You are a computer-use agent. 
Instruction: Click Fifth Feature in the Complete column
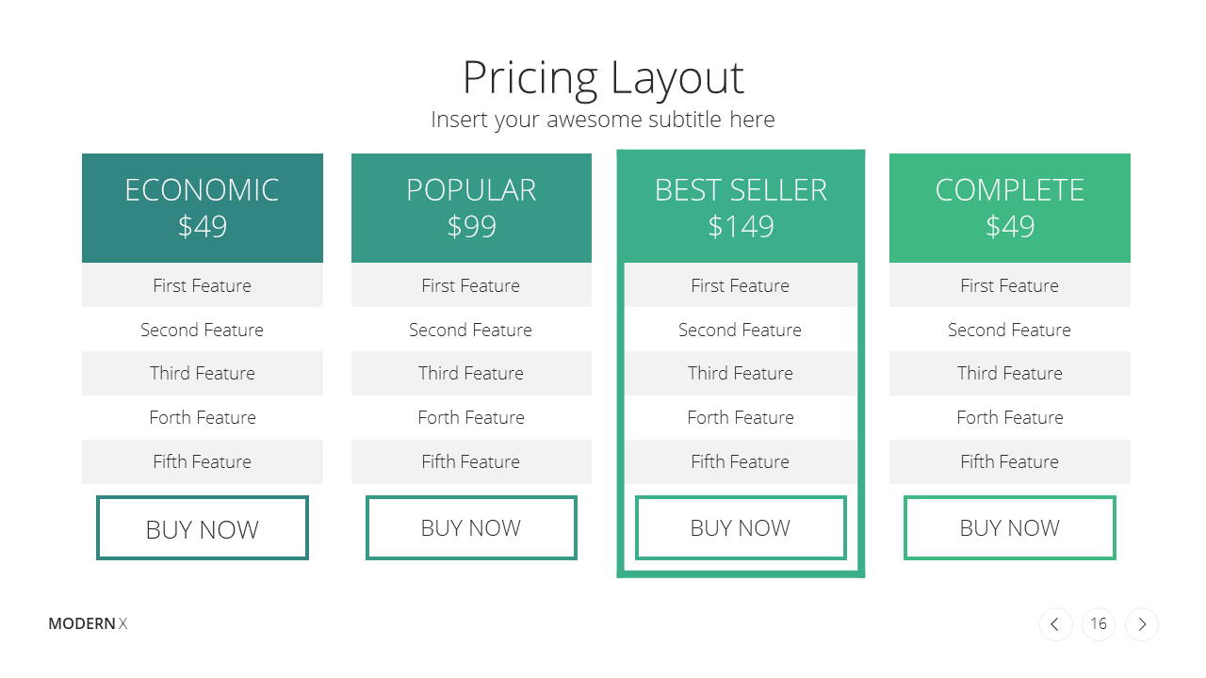(x=1010, y=461)
